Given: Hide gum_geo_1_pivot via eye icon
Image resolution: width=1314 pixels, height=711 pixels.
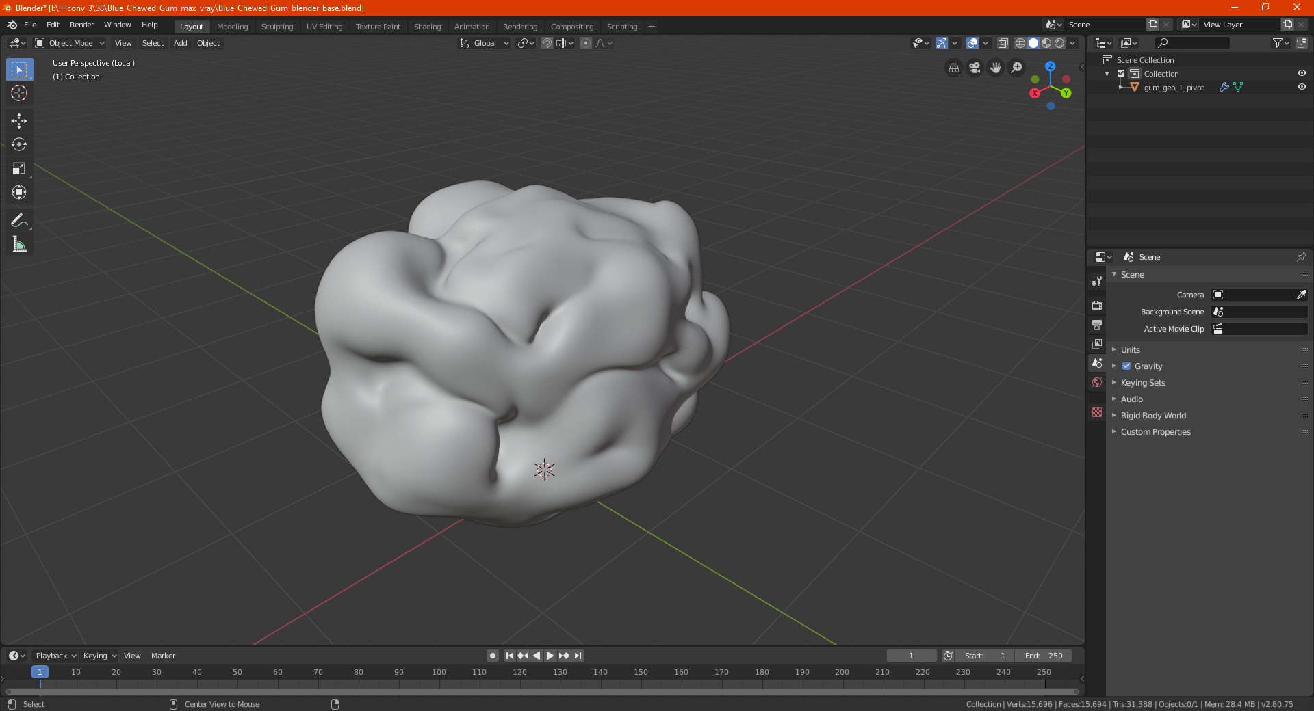Looking at the screenshot, I should [1302, 87].
